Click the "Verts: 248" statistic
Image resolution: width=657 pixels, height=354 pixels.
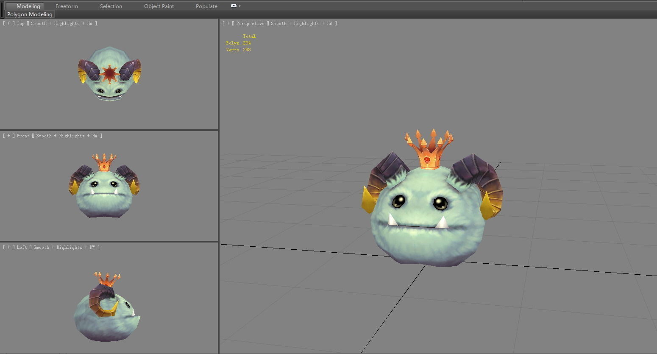tap(238, 50)
